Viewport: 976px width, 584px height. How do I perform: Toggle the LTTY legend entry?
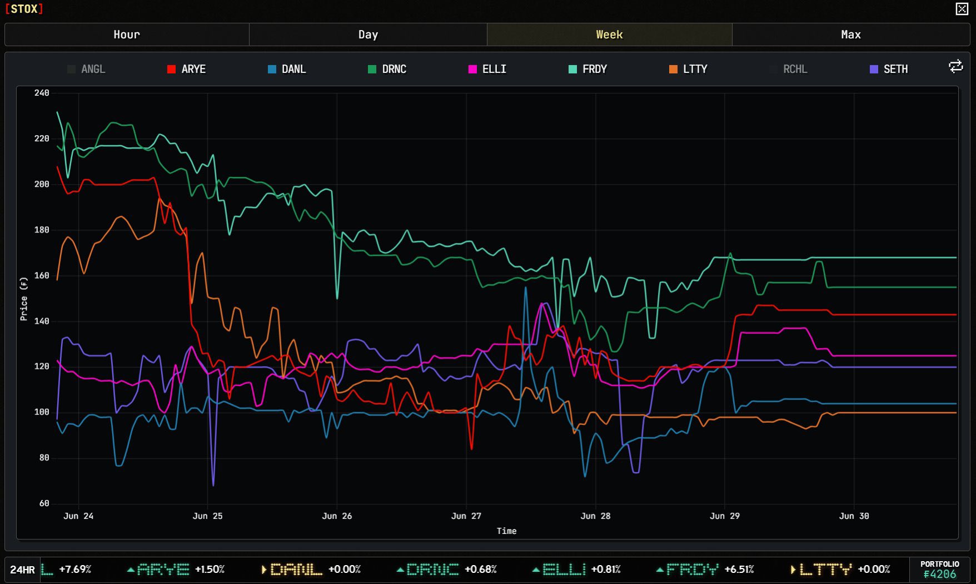click(688, 69)
